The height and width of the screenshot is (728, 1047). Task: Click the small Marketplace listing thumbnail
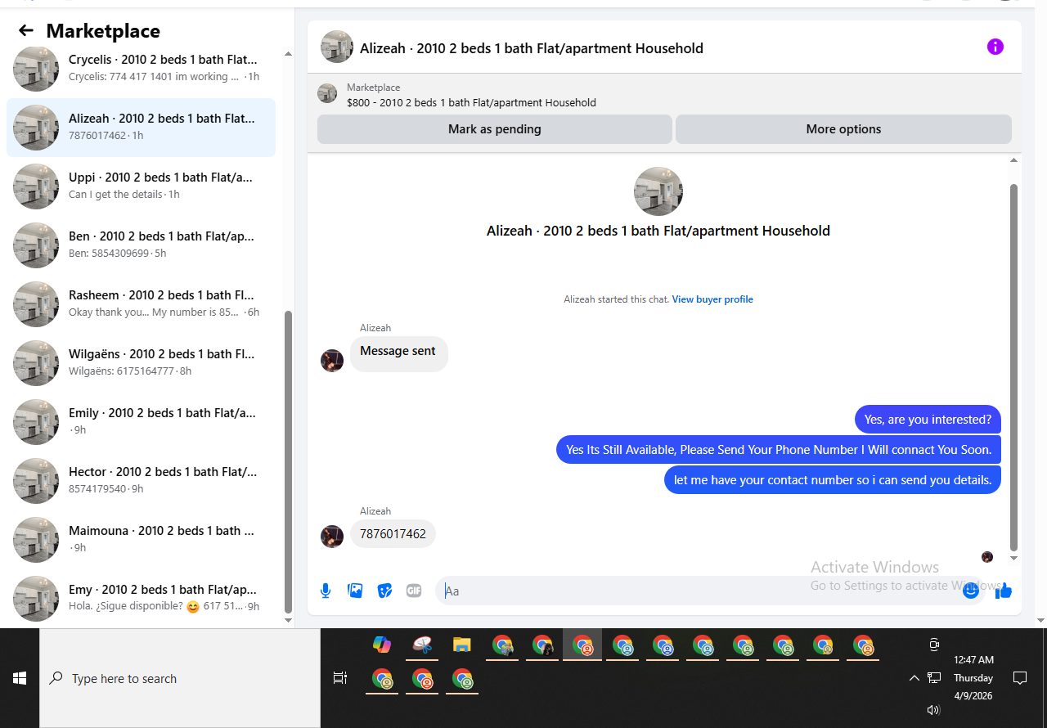click(327, 93)
